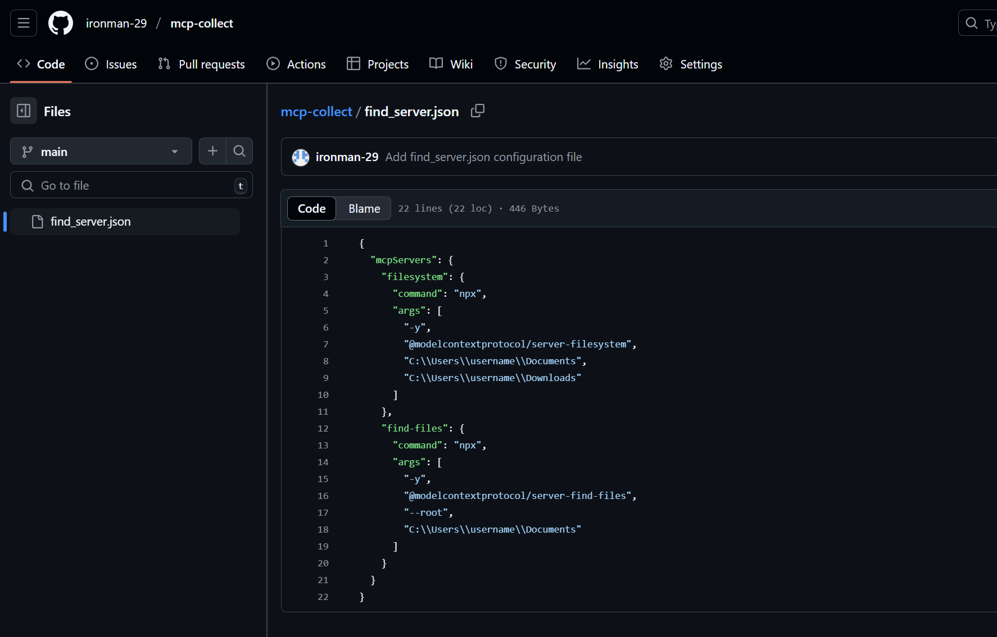Image resolution: width=997 pixels, height=637 pixels.
Task: Click "filesystem" key in code
Action: pos(415,277)
